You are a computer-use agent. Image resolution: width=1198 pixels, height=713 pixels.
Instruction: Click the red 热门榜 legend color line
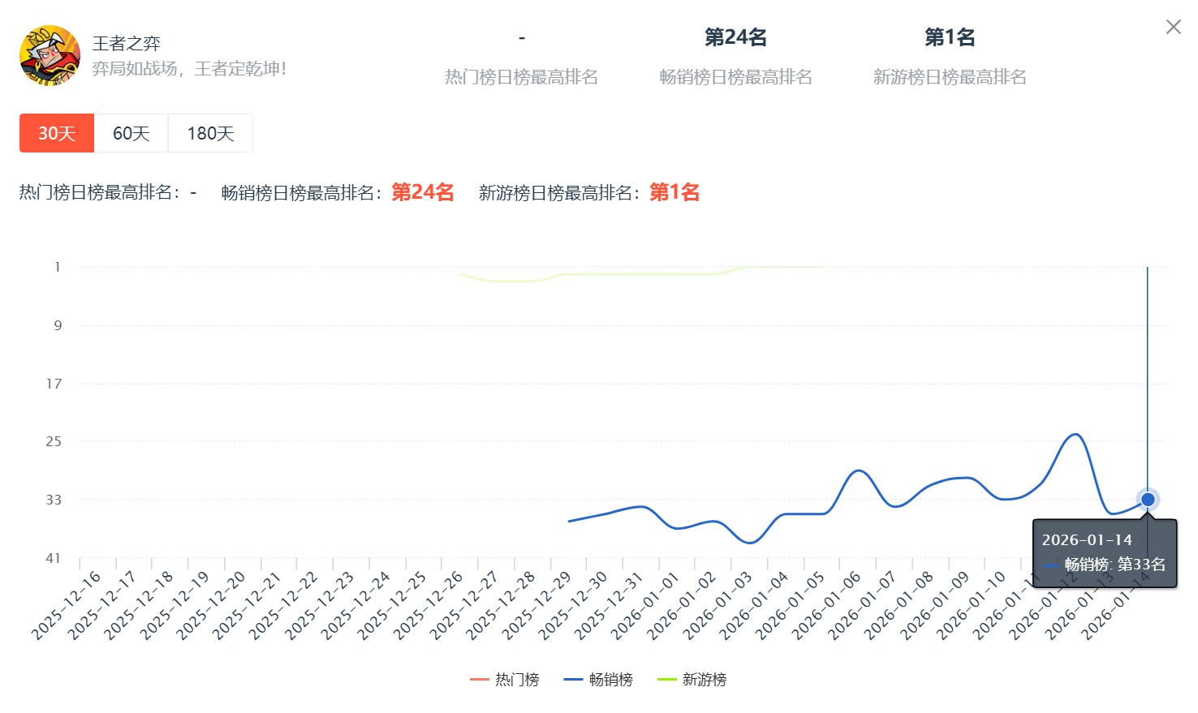480,680
